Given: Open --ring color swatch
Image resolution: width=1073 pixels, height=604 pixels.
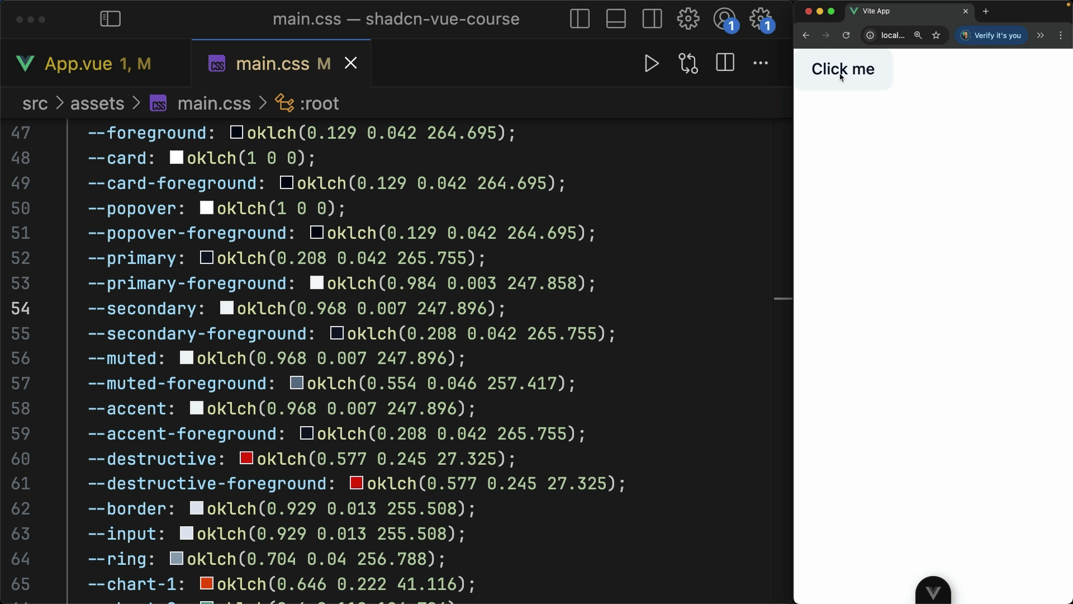Looking at the screenshot, I should [176, 559].
